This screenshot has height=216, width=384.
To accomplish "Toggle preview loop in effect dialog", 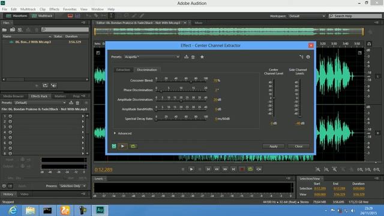I will coord(133,146).
